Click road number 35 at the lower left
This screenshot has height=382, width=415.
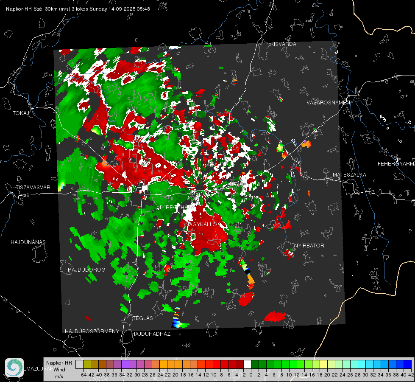[x=5, y=300]
